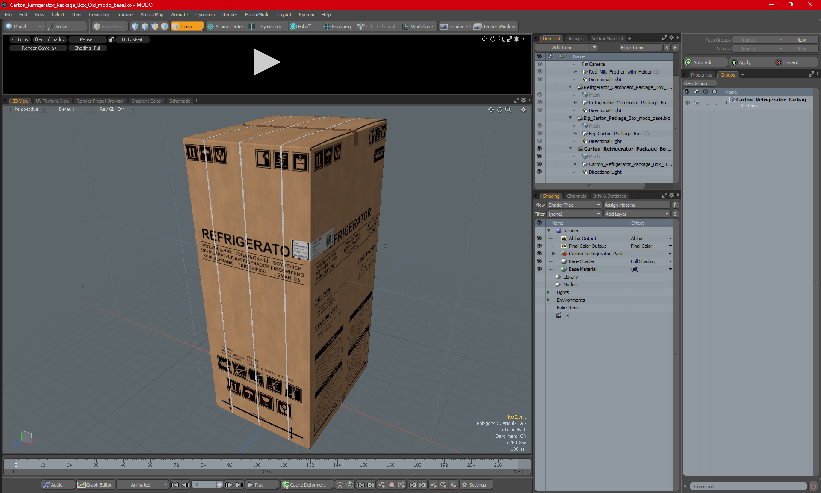Open Shader Tree view dropdown
This screenshot has width=821, height=493.
click(574, 205)
